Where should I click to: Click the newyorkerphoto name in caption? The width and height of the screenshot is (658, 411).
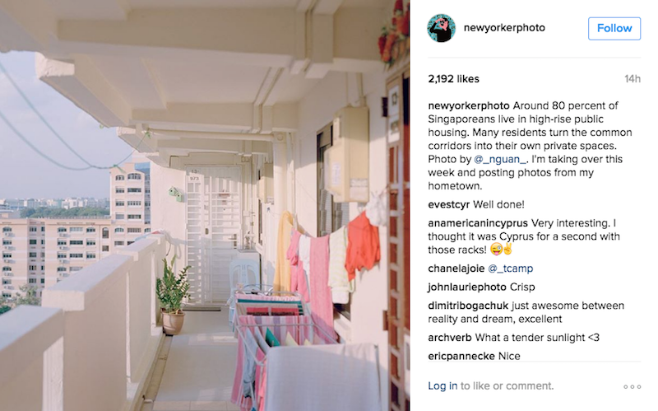[x=469, y=105]
